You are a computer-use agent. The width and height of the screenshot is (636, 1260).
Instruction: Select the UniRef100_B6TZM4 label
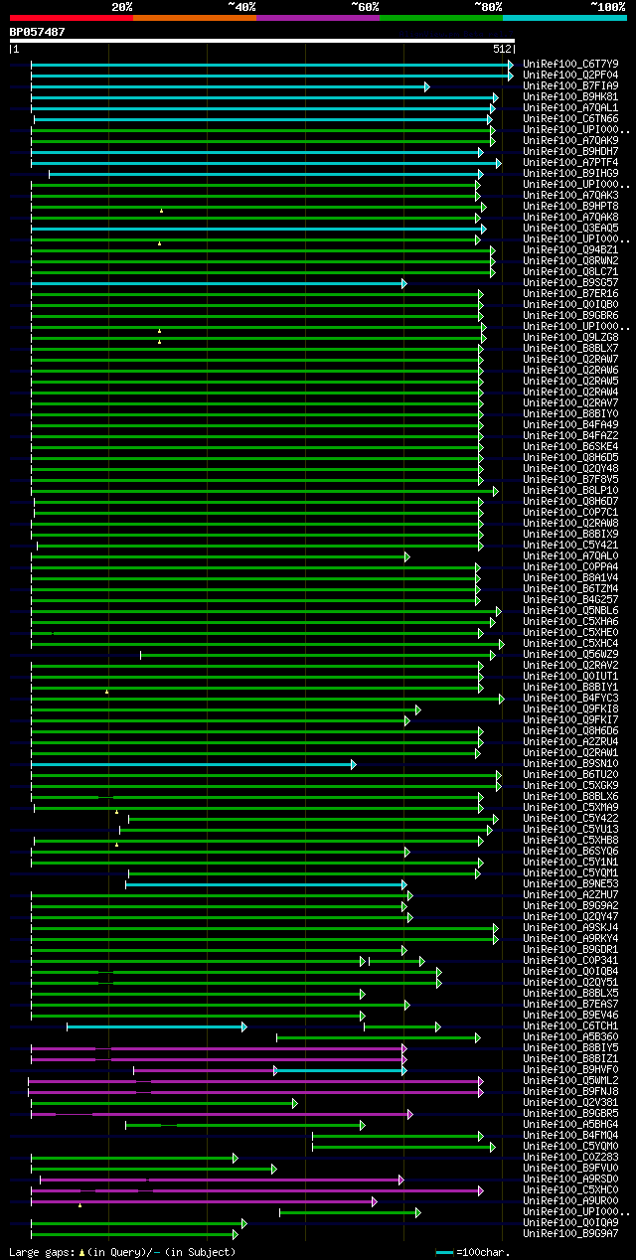point(572,588)
